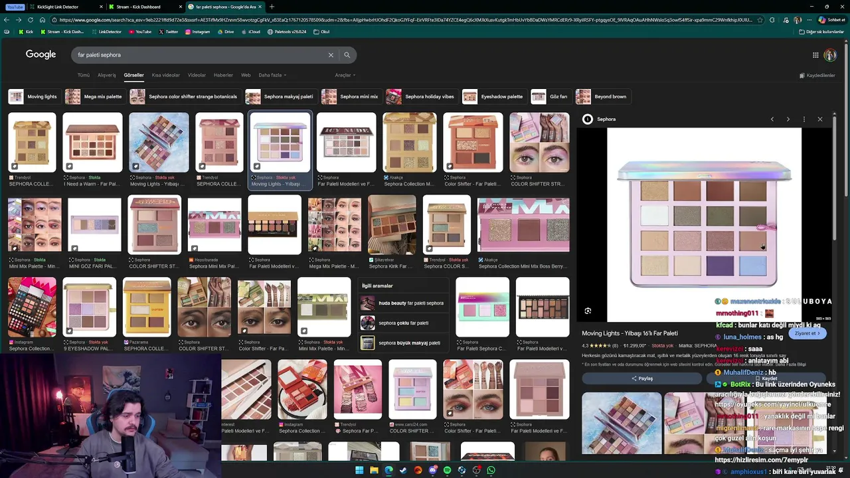Click related search huda beauty far paleti
The image size is (850, 478).
[x=403, y=303]
